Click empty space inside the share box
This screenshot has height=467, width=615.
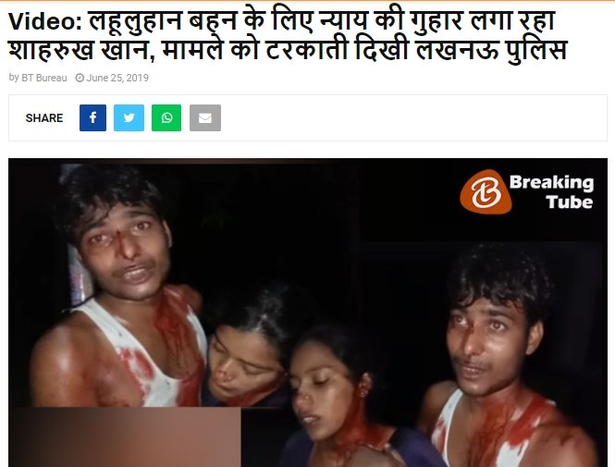point(412,117)
